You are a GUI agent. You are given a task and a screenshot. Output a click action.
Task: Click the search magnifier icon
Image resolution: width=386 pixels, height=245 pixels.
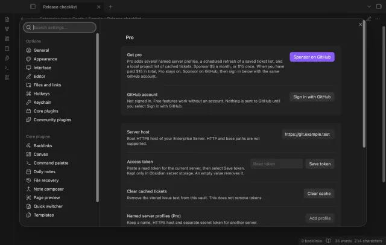point(28,27)
